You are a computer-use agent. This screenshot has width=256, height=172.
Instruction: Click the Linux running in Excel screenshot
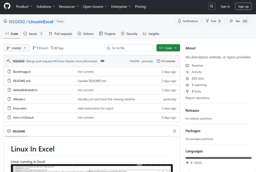[x=92, y=168]
